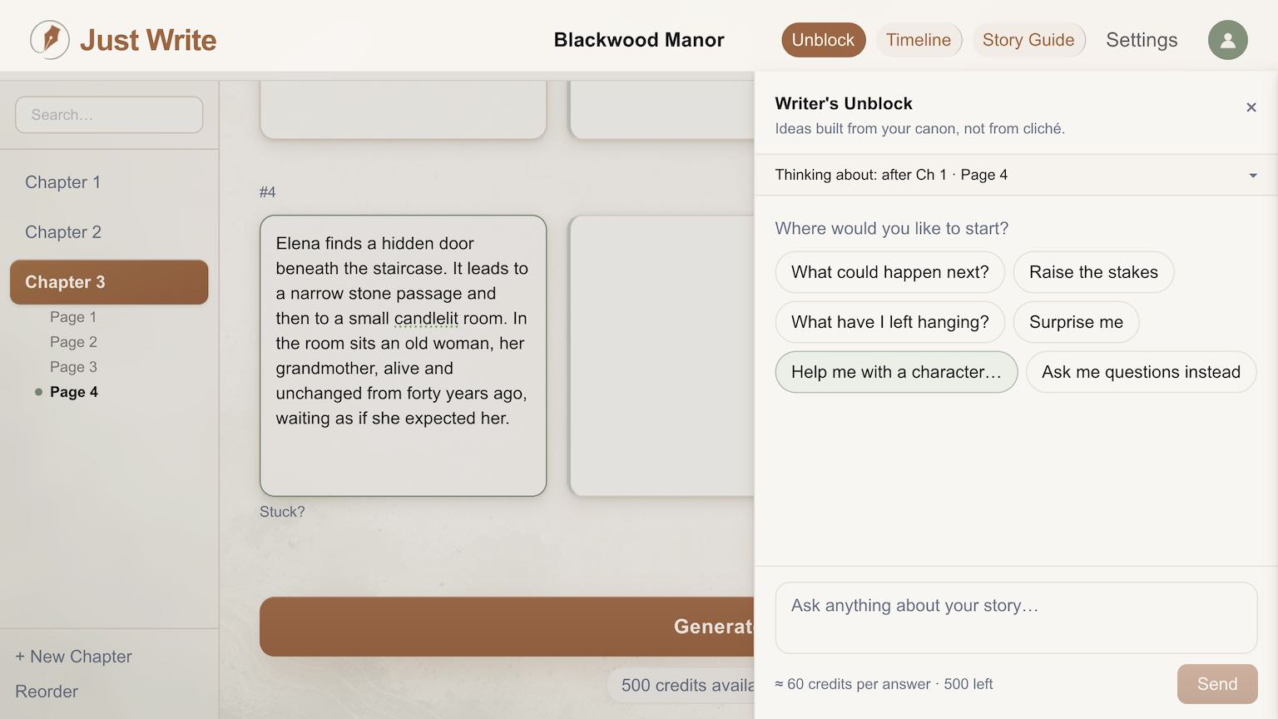Pick the 'Surprise me' option
Viewport: 1278px width, 719px height.
1076,322
